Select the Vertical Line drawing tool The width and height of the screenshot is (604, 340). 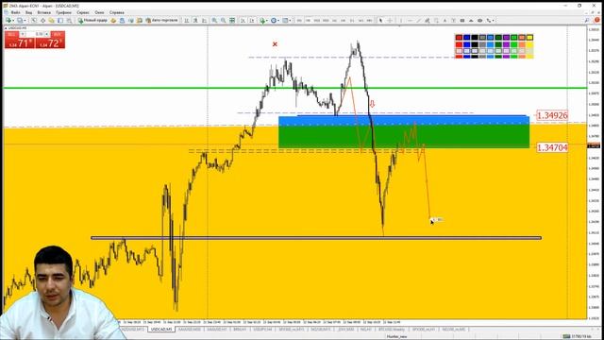pos(401,20)
